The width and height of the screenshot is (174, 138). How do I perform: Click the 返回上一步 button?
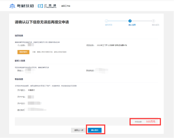point(79,130)
